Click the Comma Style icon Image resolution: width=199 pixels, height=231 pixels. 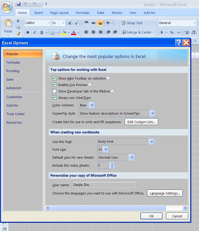tap(179, 32)
